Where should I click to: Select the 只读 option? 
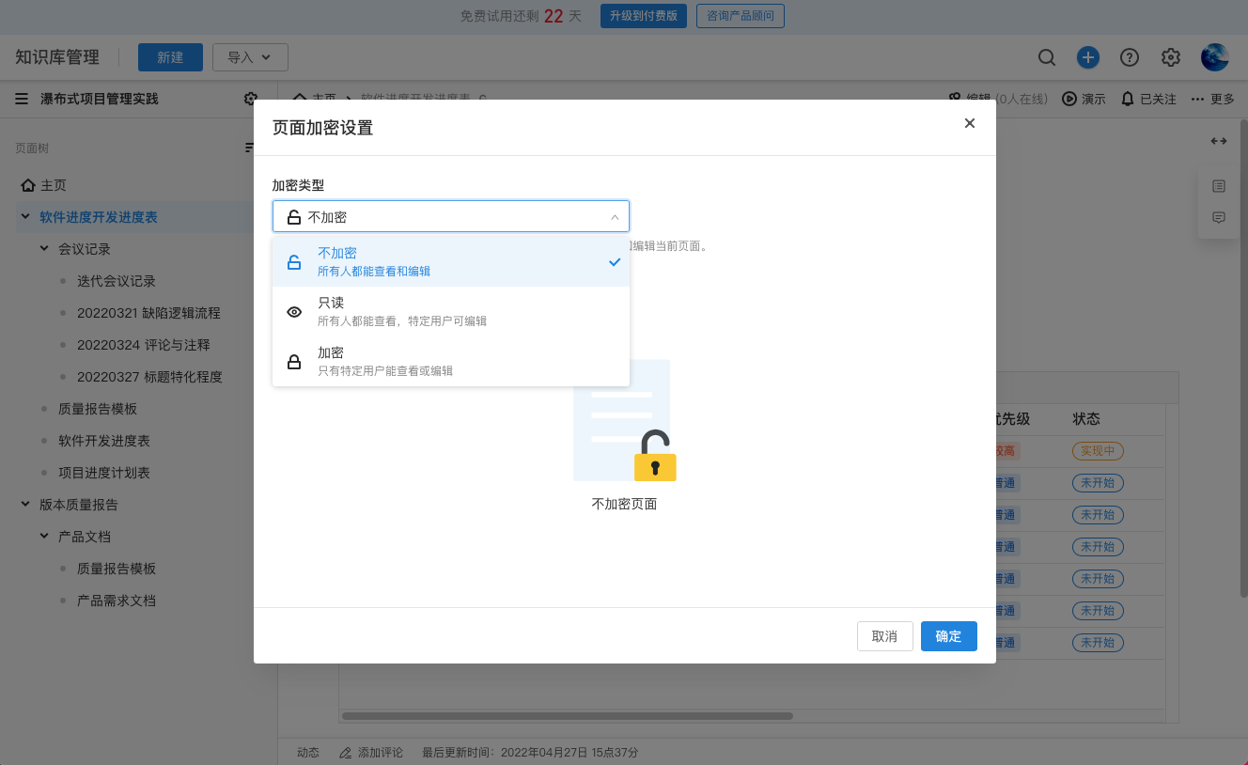tap(451, 311)
